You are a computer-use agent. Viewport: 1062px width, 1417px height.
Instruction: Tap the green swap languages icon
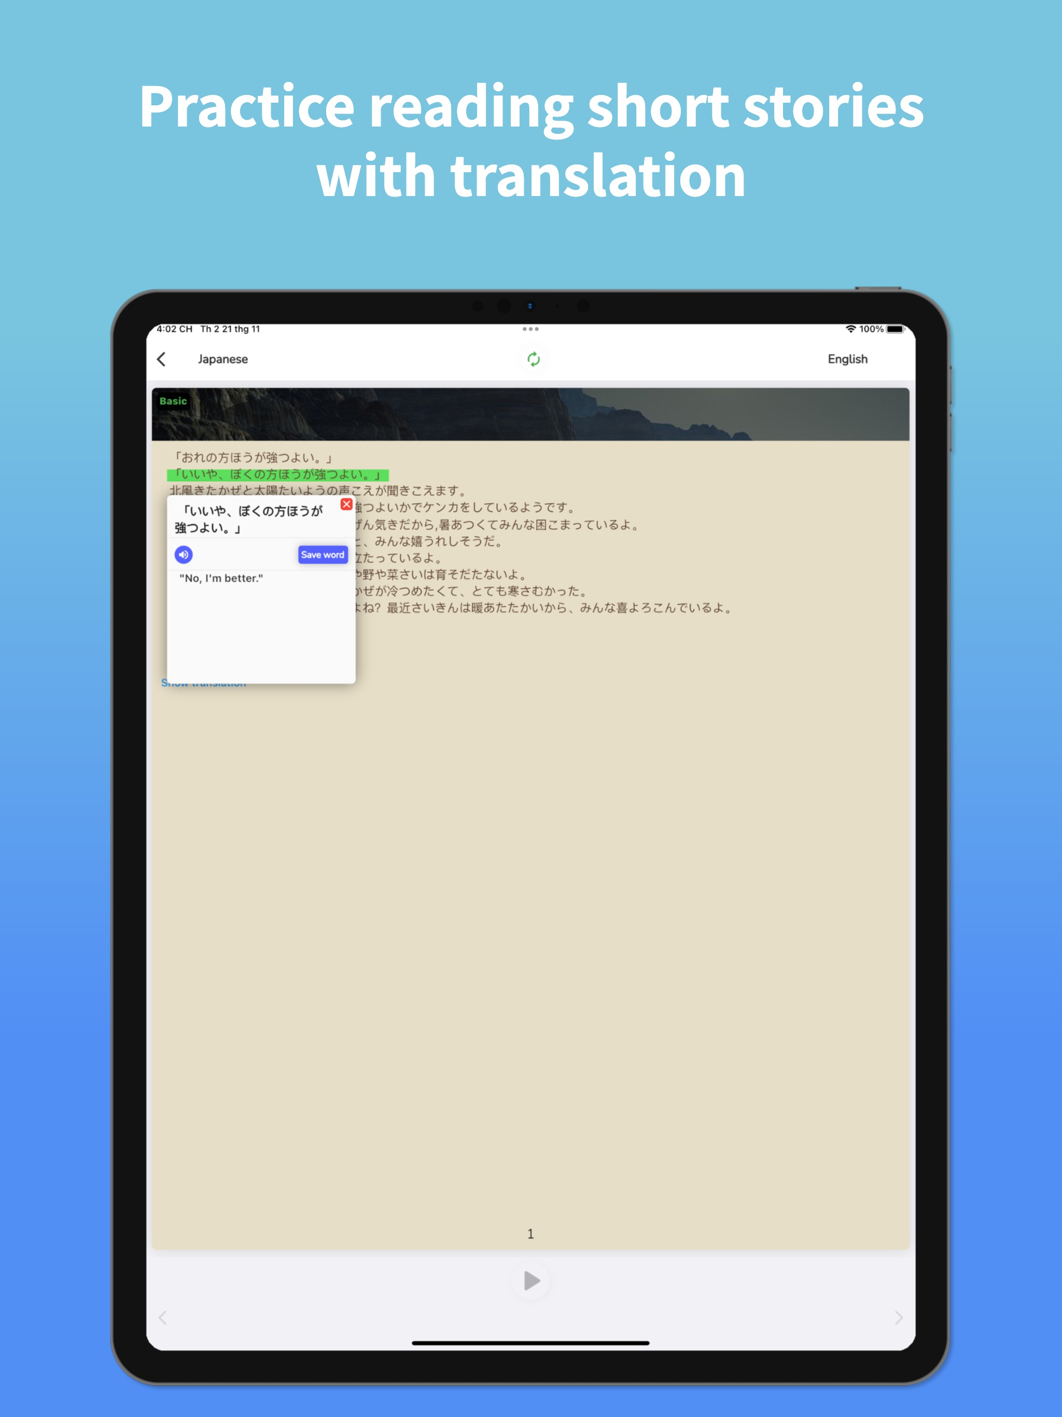[x=533, y=359]
